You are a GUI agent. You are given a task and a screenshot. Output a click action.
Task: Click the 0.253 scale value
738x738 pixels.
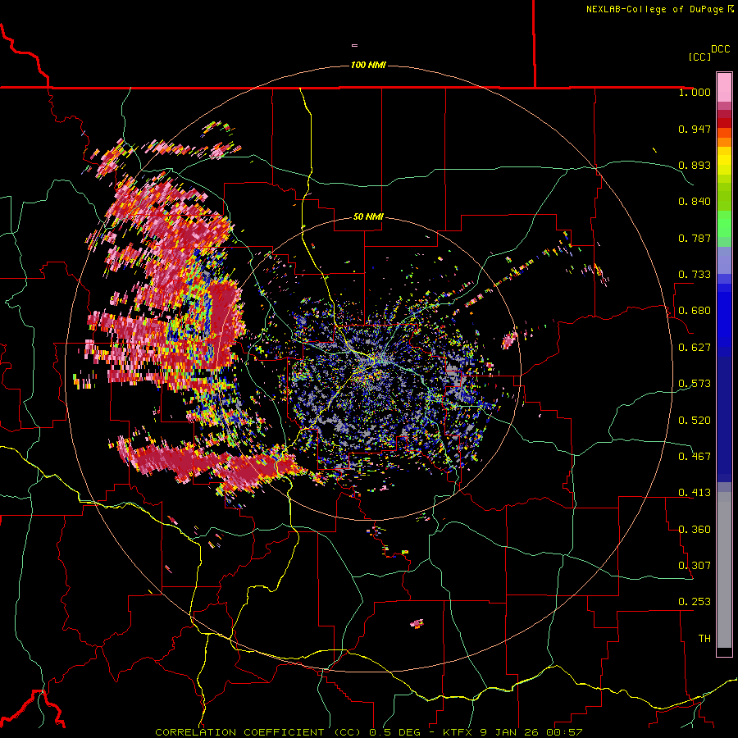pyautogui.click(x=695, y=602)
